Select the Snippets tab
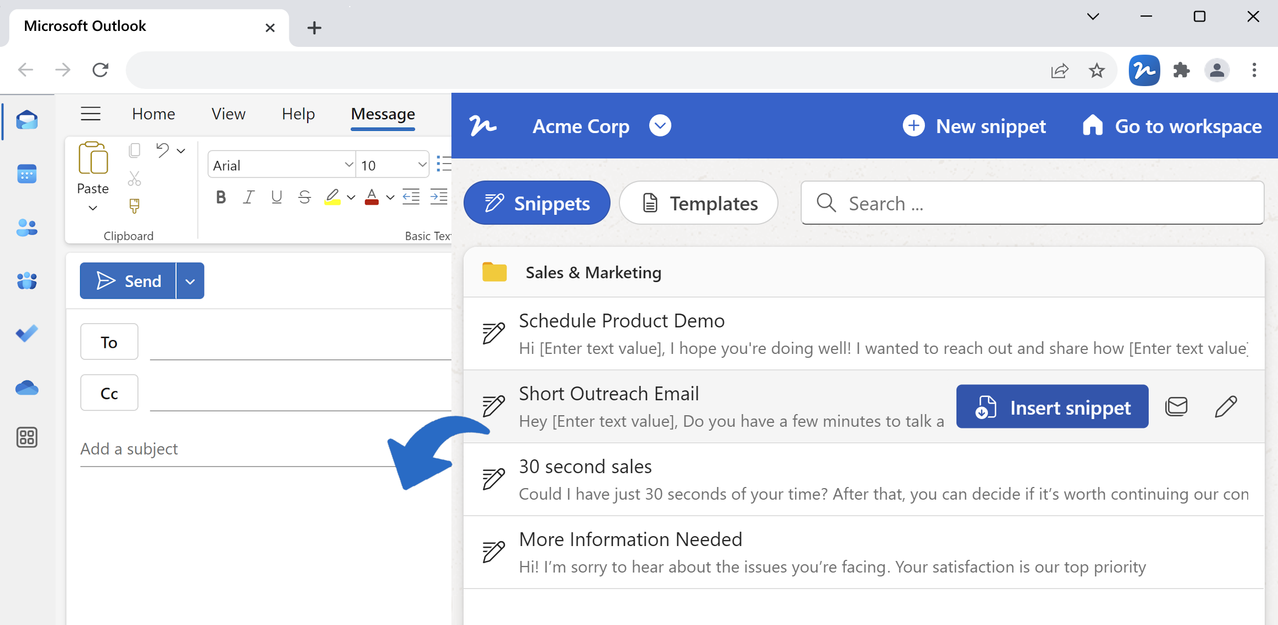1278x625 pixels. pyautogui.click(x=537, y=203)
